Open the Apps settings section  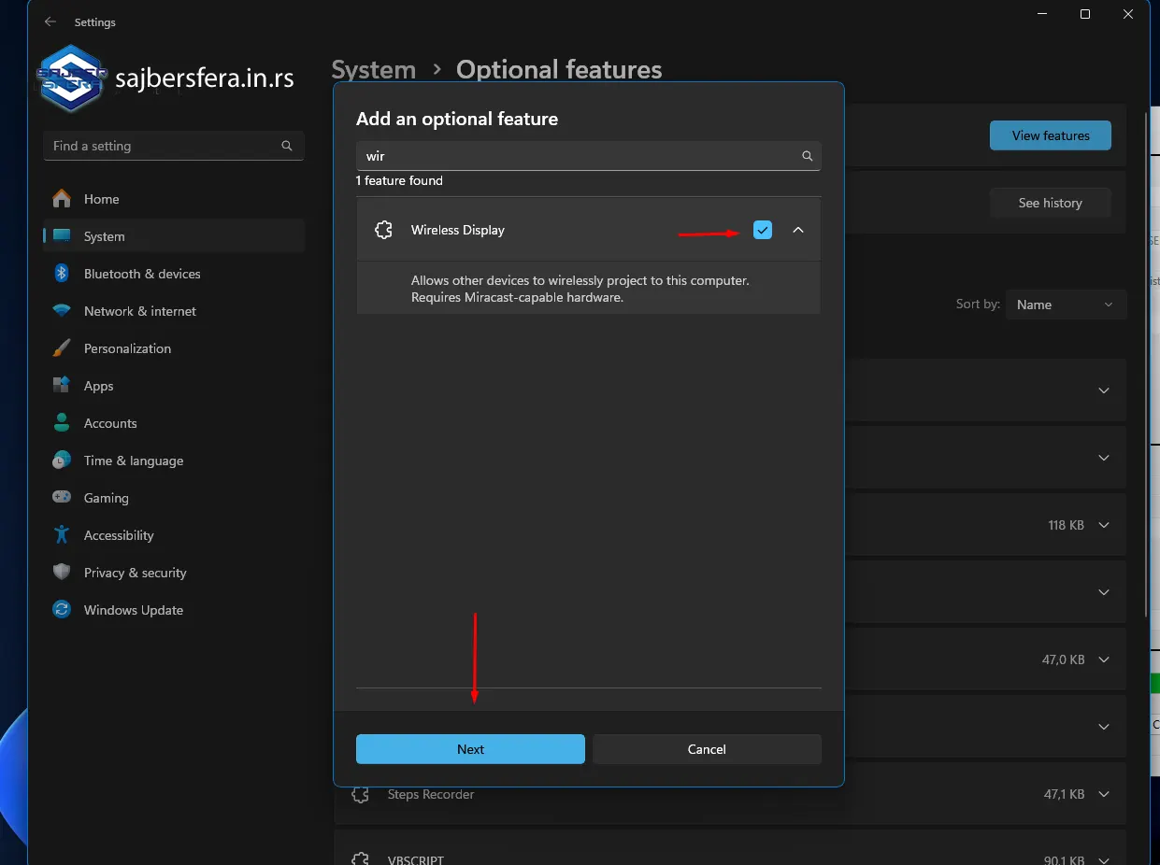pyautogui.click(x=98, y=386)
